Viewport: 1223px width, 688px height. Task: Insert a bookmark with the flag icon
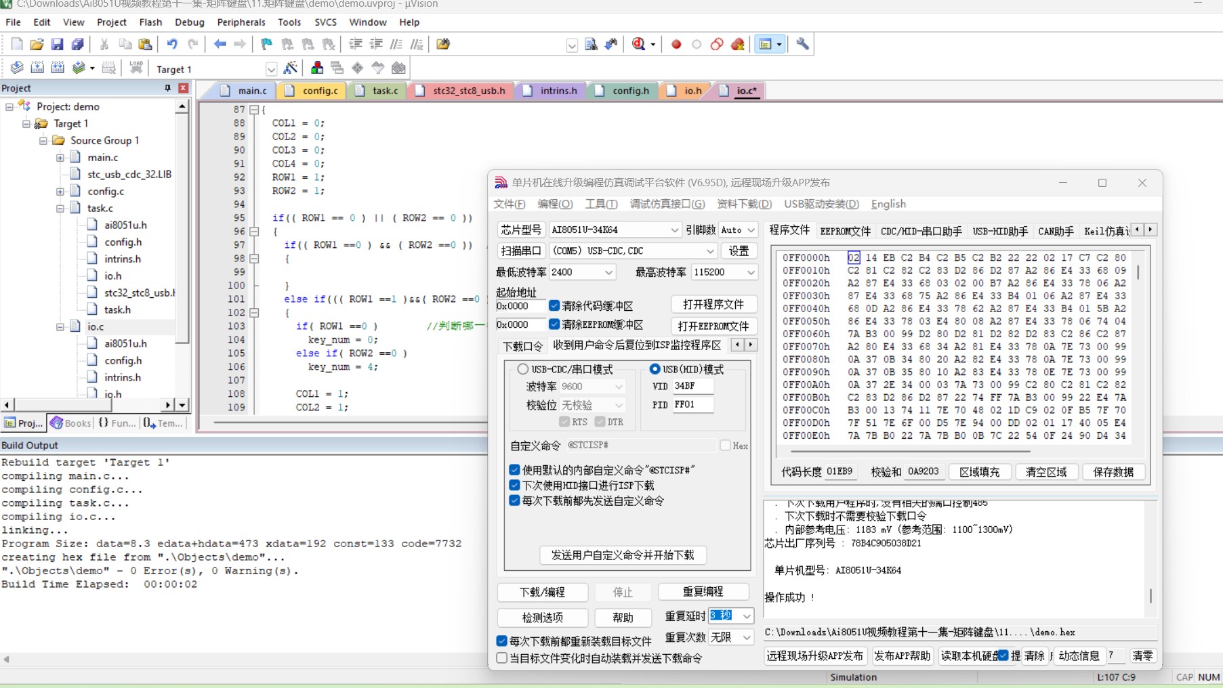point(266,45)
